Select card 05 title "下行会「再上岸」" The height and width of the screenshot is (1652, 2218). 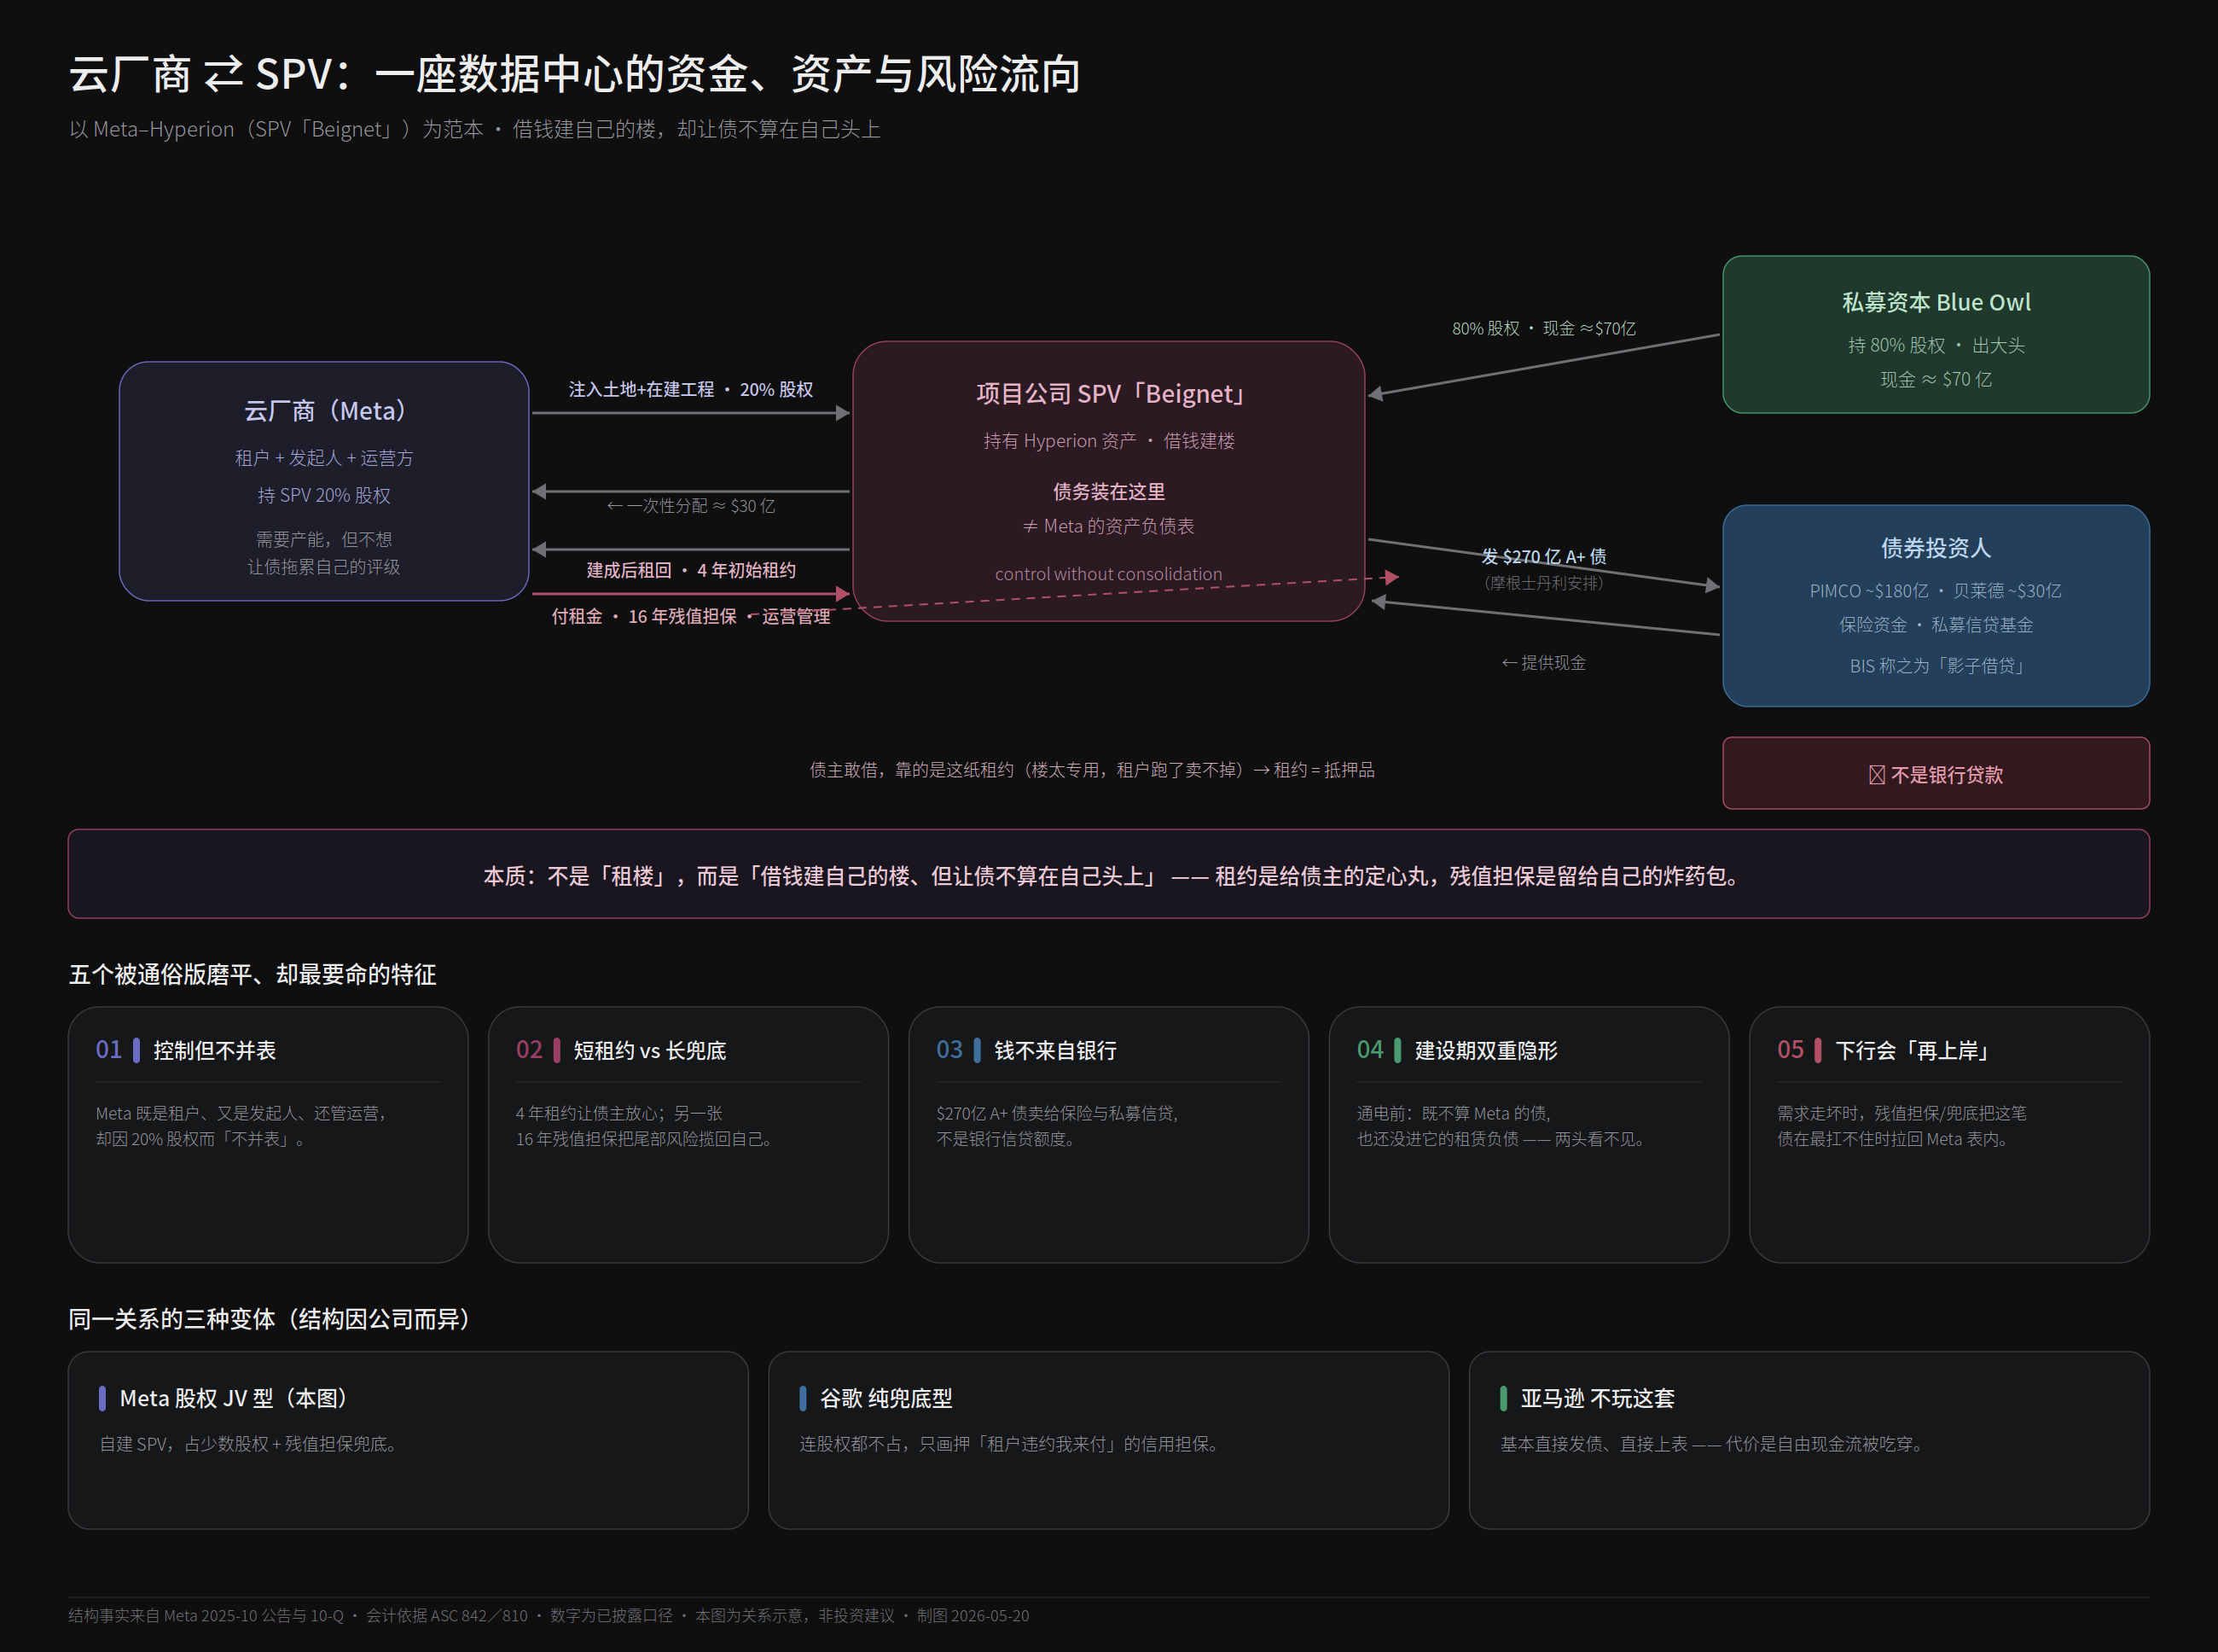coord(1914,1051)
